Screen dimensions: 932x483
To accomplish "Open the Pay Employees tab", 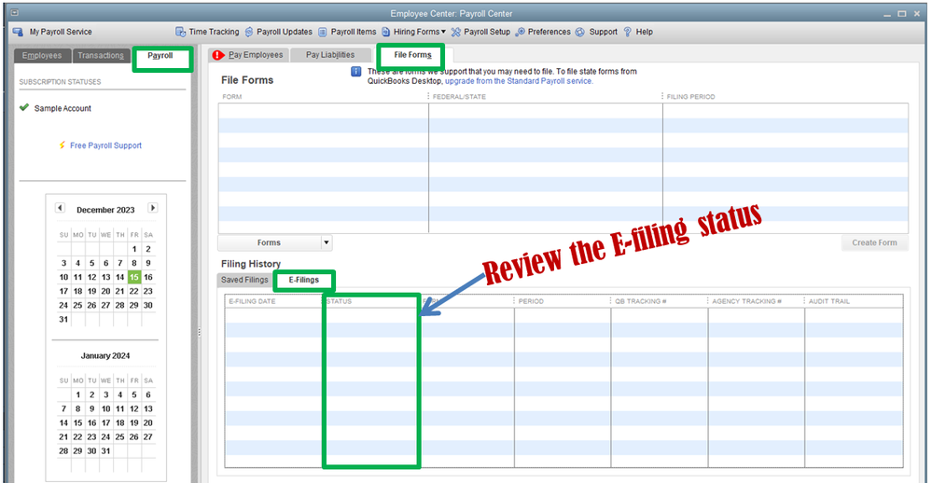I will pyautogui.click(x=249, y=55).
